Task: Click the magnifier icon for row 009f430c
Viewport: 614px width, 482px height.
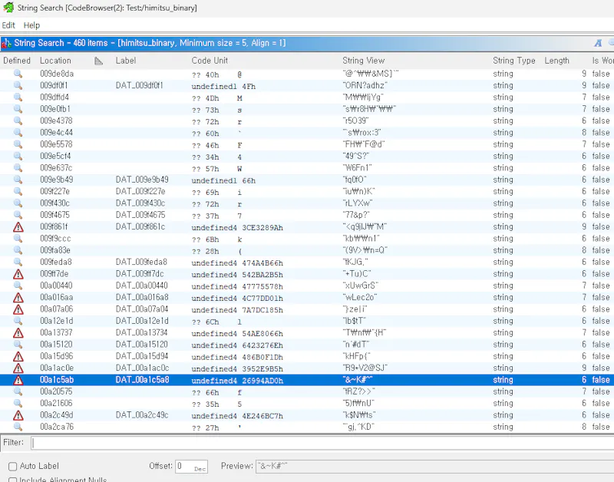Action: [18, 203]
